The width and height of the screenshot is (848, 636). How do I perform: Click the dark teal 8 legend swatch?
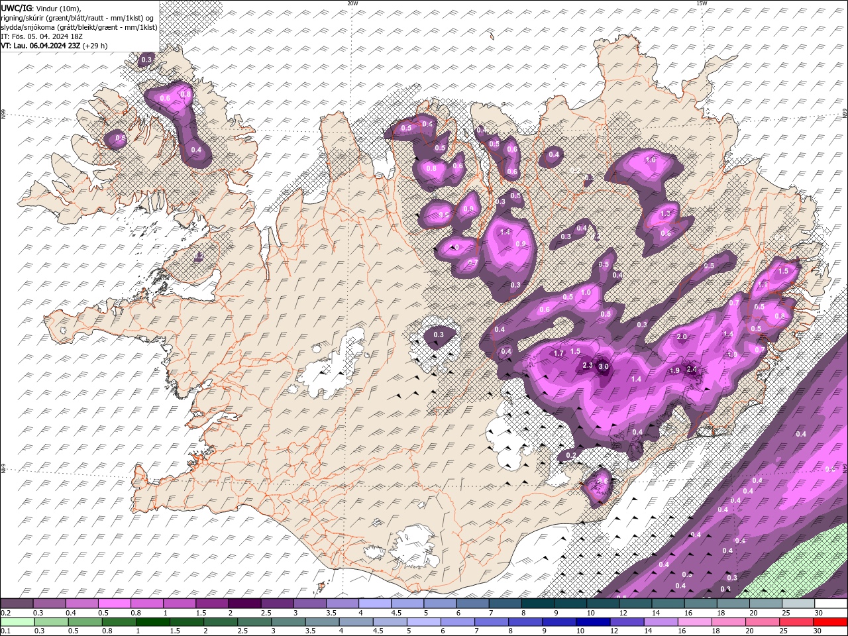[537, 604]
